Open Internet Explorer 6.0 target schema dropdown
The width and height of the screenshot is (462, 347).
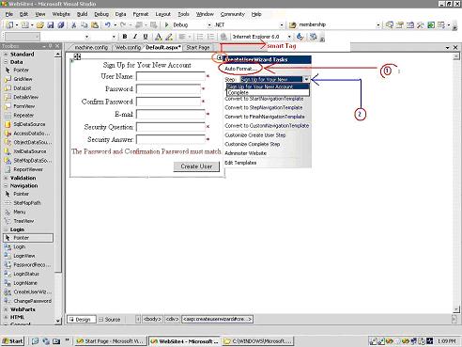pyautogui.click(x=289, y=37)
